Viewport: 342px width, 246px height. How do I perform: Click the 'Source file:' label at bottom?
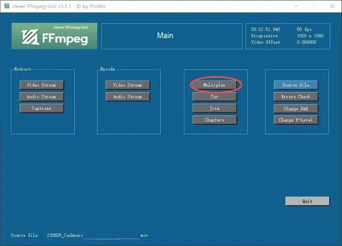pyautogui.click(x=25, y=235)
